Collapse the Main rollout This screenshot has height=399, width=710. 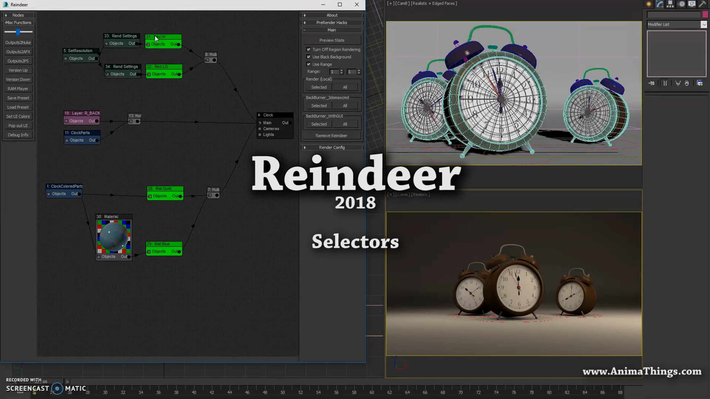click(332, 30)
